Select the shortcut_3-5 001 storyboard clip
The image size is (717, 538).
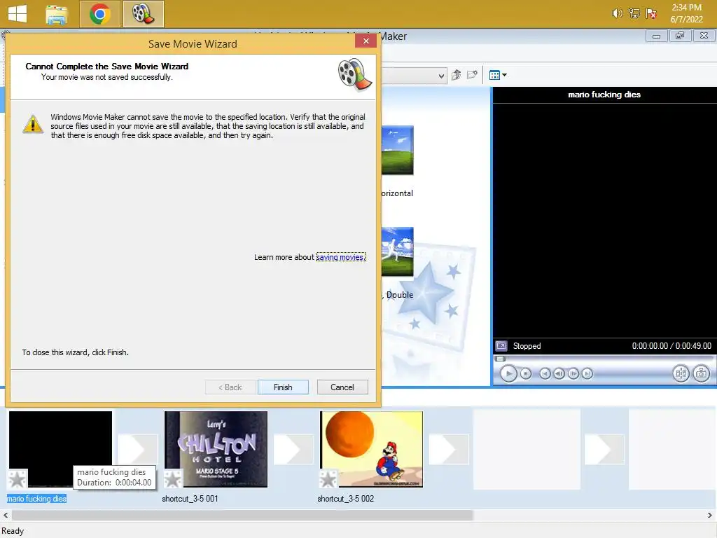(x=216, y=449)
